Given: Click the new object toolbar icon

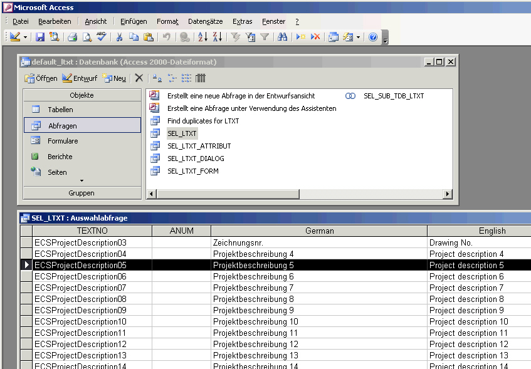Looking at the screenshot, I should tap(348, 36).
